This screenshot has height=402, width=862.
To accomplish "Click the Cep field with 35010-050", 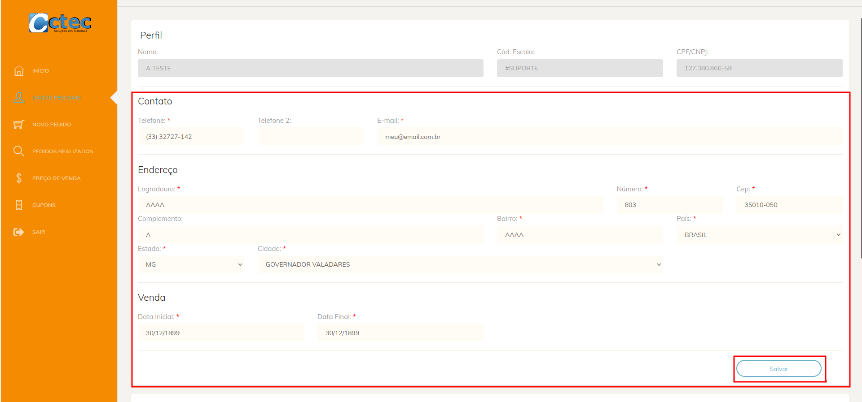I will click(789, 205).
